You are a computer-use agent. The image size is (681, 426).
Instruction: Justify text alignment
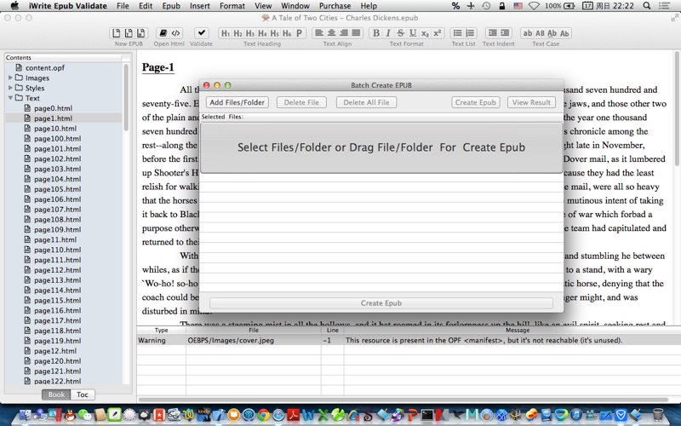click(x=356, y=33)
